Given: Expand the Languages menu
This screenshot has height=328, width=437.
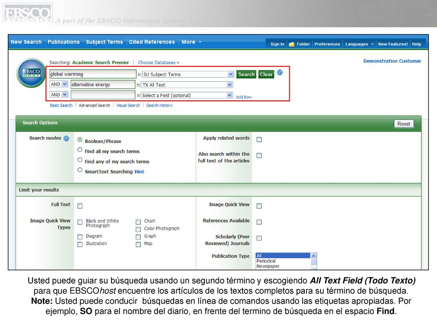Looking at the screenshot, I should (359, 44).
